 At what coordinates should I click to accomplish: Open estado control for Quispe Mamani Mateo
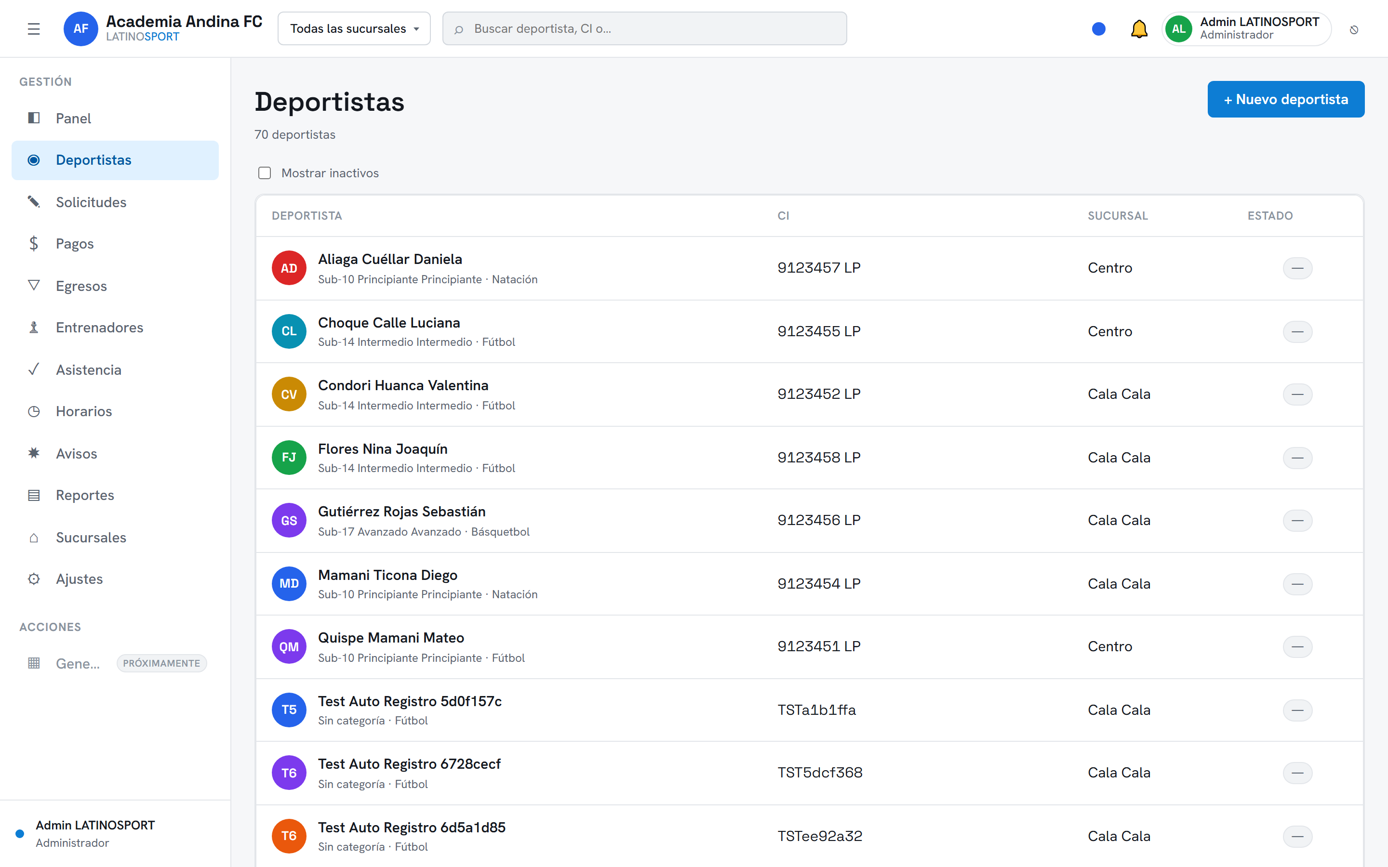pos(1297,646)
